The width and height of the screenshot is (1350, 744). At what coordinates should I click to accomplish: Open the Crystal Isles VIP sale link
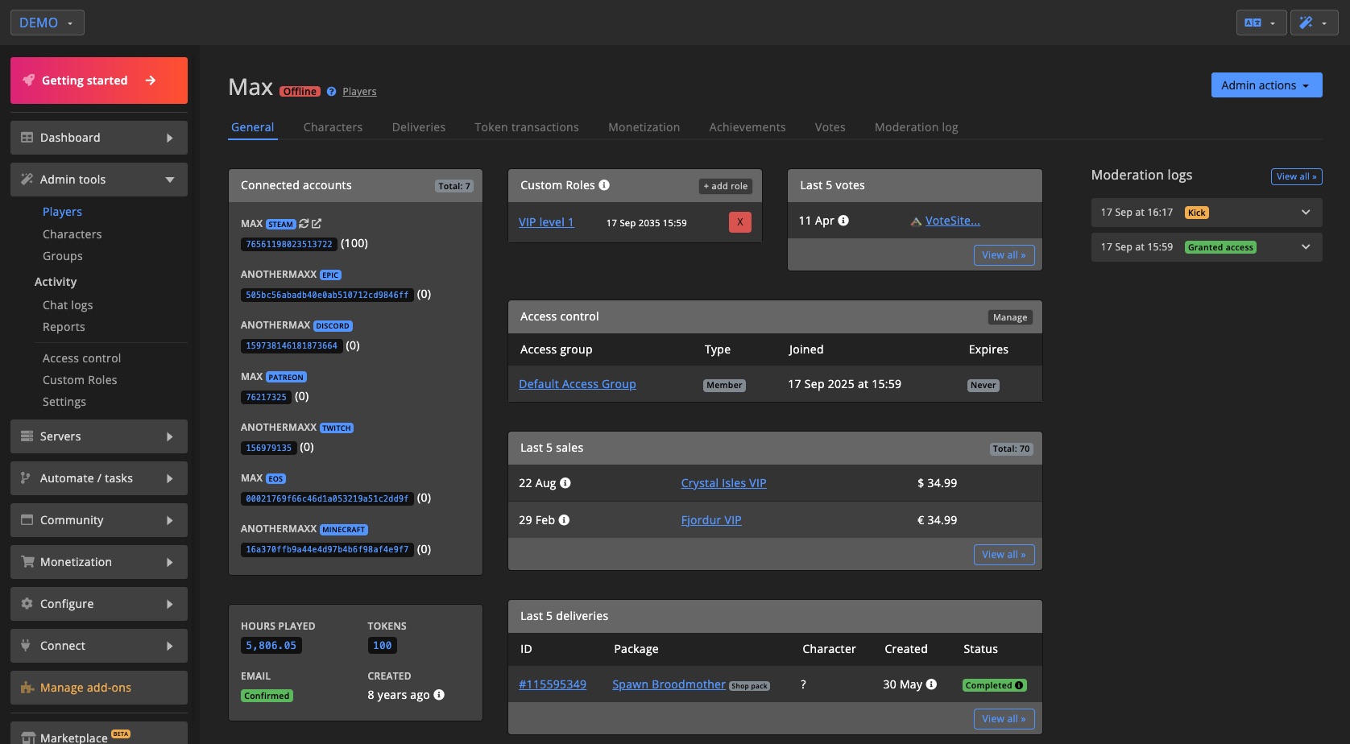(x=723, y=483)
